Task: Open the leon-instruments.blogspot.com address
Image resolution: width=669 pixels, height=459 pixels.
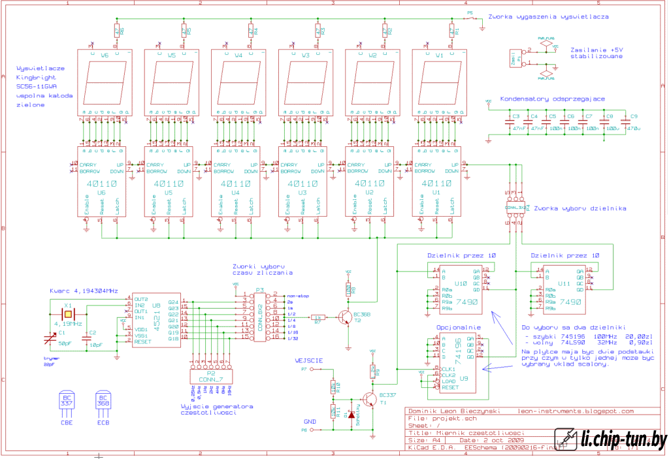Action: 576,411
